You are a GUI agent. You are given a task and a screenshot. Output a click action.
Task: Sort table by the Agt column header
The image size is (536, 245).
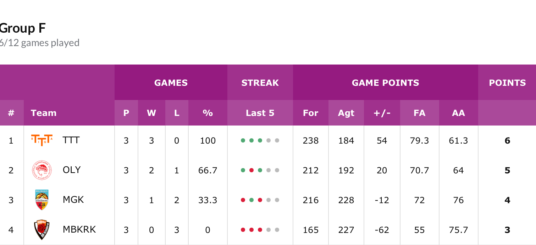point(346,113)
